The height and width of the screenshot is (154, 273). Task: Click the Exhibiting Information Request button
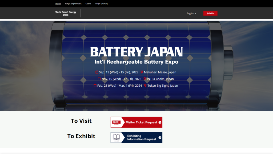[136, 138]
